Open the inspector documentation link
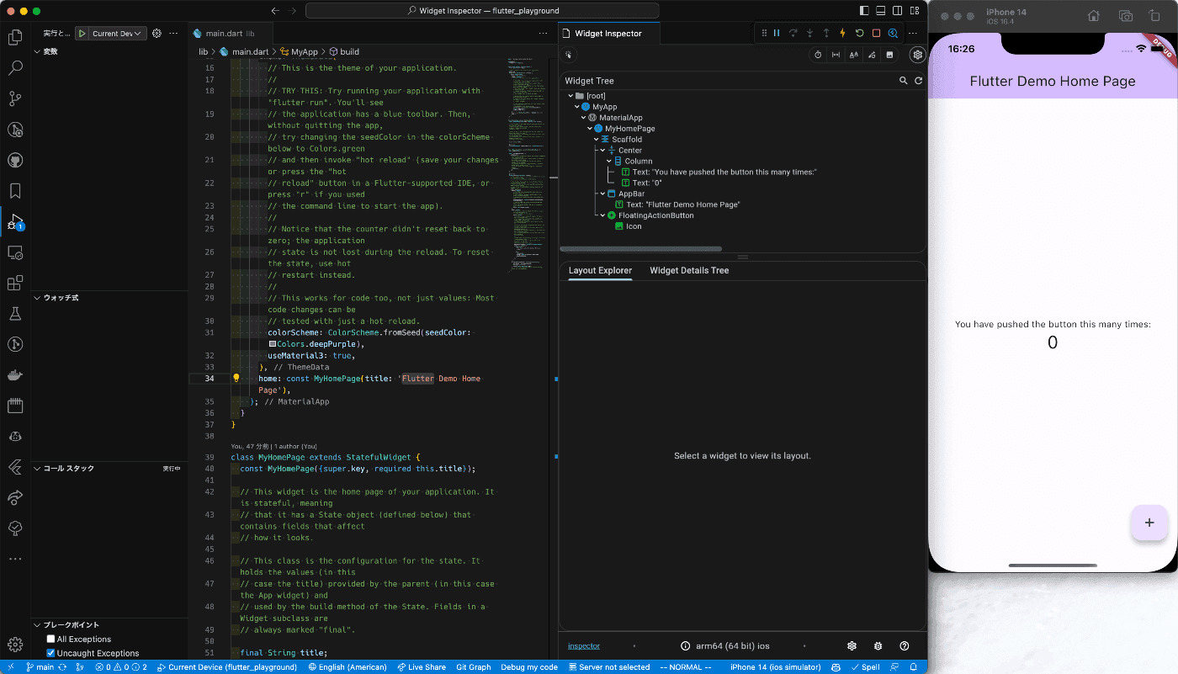Viewport: 1178px width, 674px height. (584, 646)
